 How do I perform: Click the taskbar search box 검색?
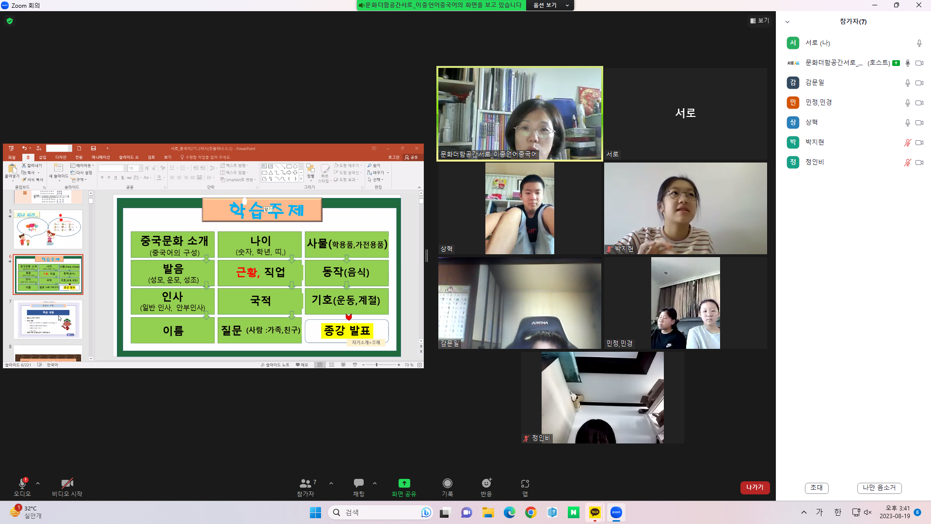click(x=381, y=512)
